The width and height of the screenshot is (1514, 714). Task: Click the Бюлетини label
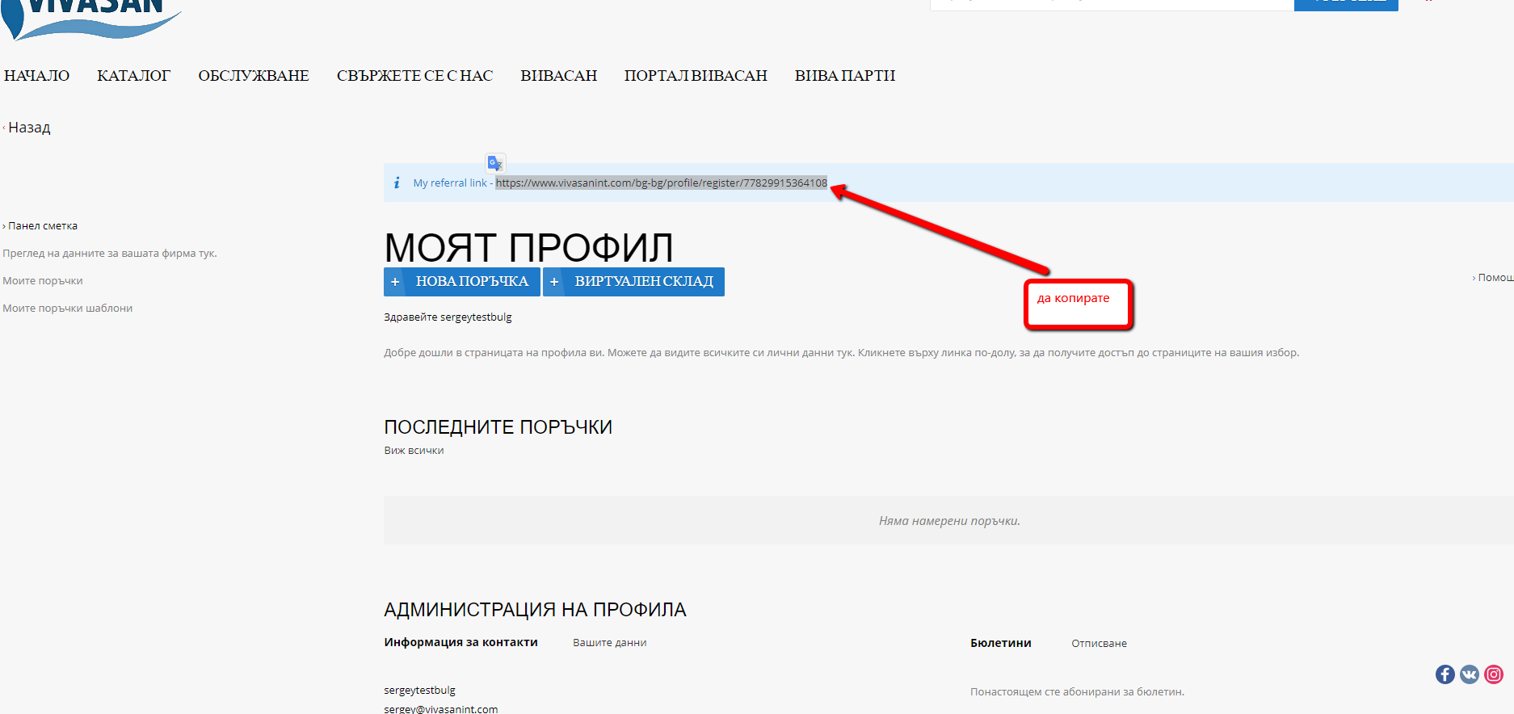[1001, 644]
